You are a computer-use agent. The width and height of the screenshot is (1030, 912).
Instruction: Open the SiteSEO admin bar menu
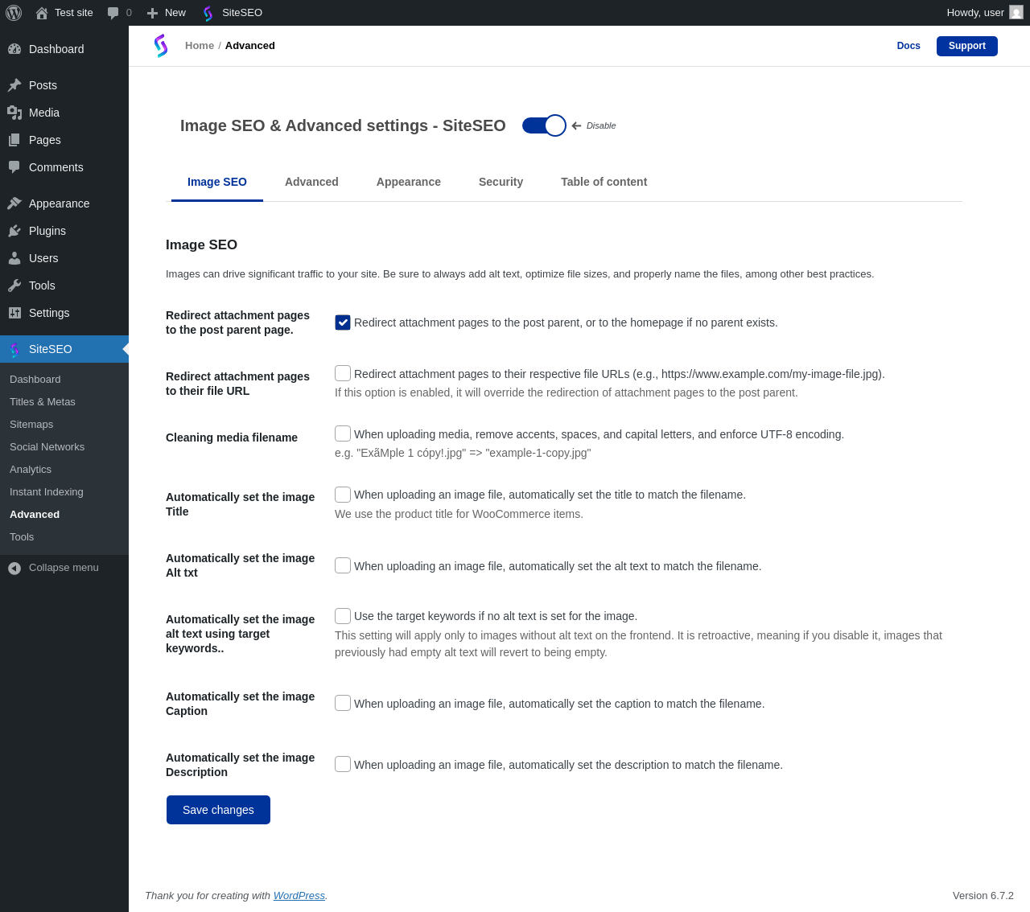tap(233, 13)
